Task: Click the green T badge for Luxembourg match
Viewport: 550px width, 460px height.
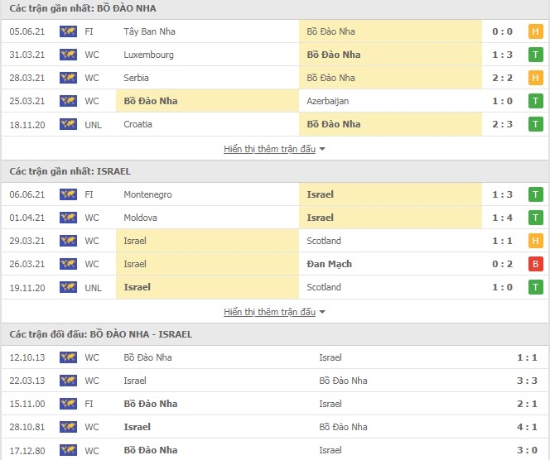Action: tap(535, 55)
